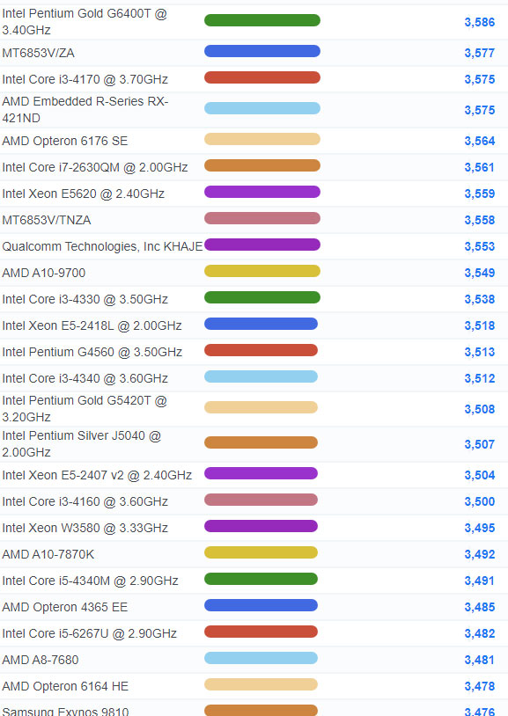The width and height of the screenshot is (508, 716).
Task: Click orange bar for Core i7-2630QM
Action: [262, 165]
